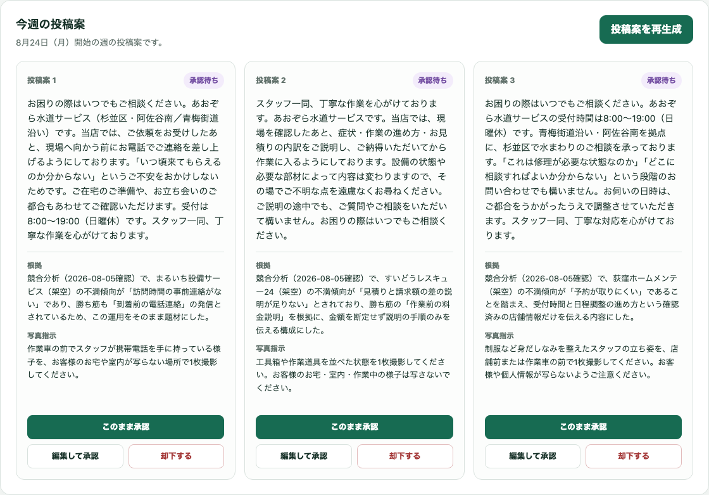Click the 投稿案を再生成 button
Image resolution: width=709 pixels, height=495 pixels.
tap(646, 29)
